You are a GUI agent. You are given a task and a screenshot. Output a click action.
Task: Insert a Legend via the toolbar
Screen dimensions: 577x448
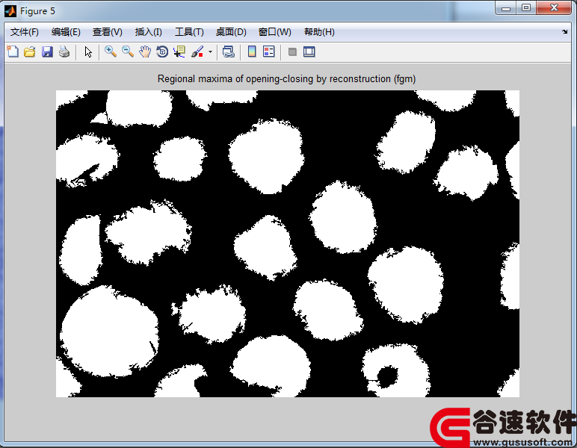tap(269, 52)
